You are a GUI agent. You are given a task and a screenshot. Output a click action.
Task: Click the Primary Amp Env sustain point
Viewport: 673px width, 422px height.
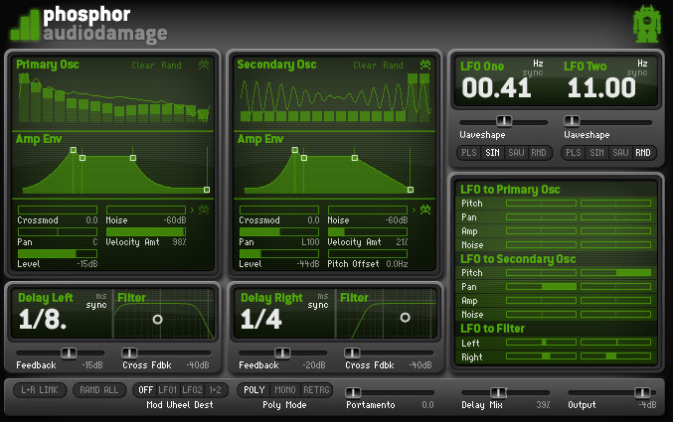pyautogui.click(x=133, y=158)
